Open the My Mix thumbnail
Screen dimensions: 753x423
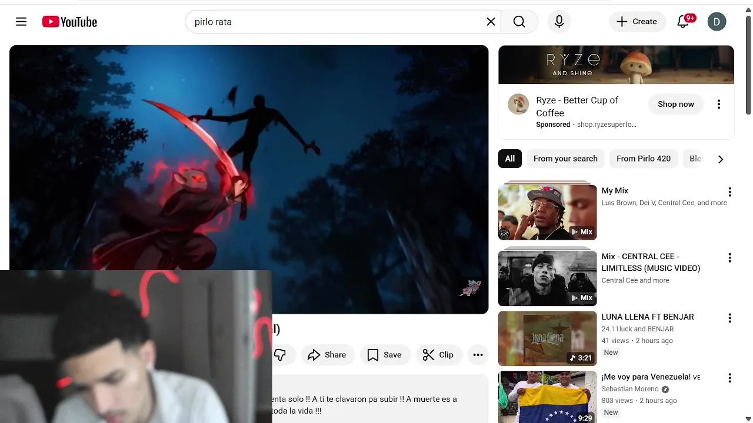[547, 212]
